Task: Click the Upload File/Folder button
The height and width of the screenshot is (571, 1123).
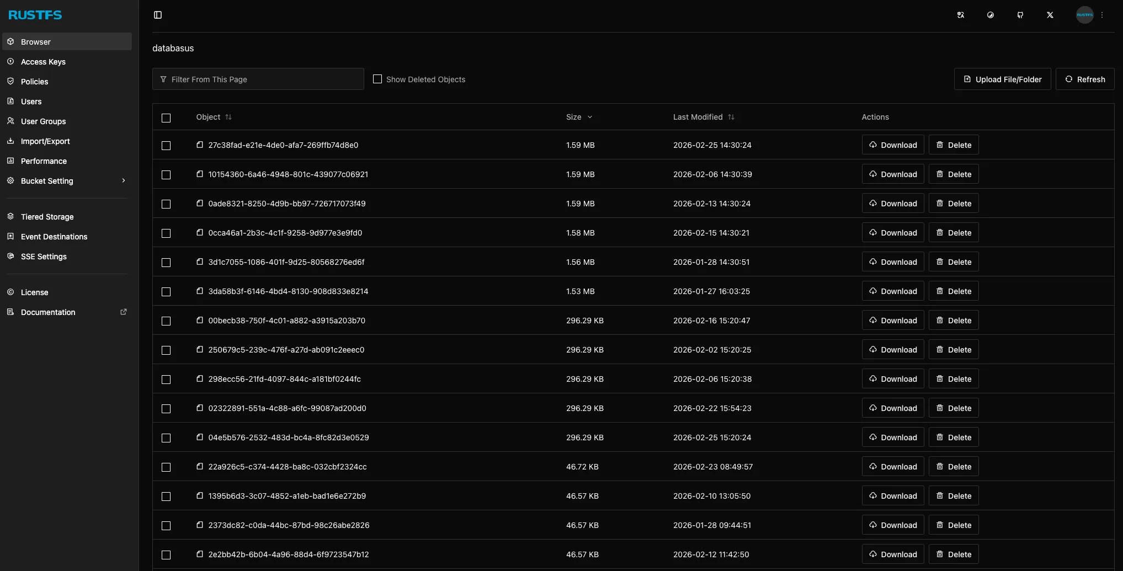Action: click(x=1002, y=79)
